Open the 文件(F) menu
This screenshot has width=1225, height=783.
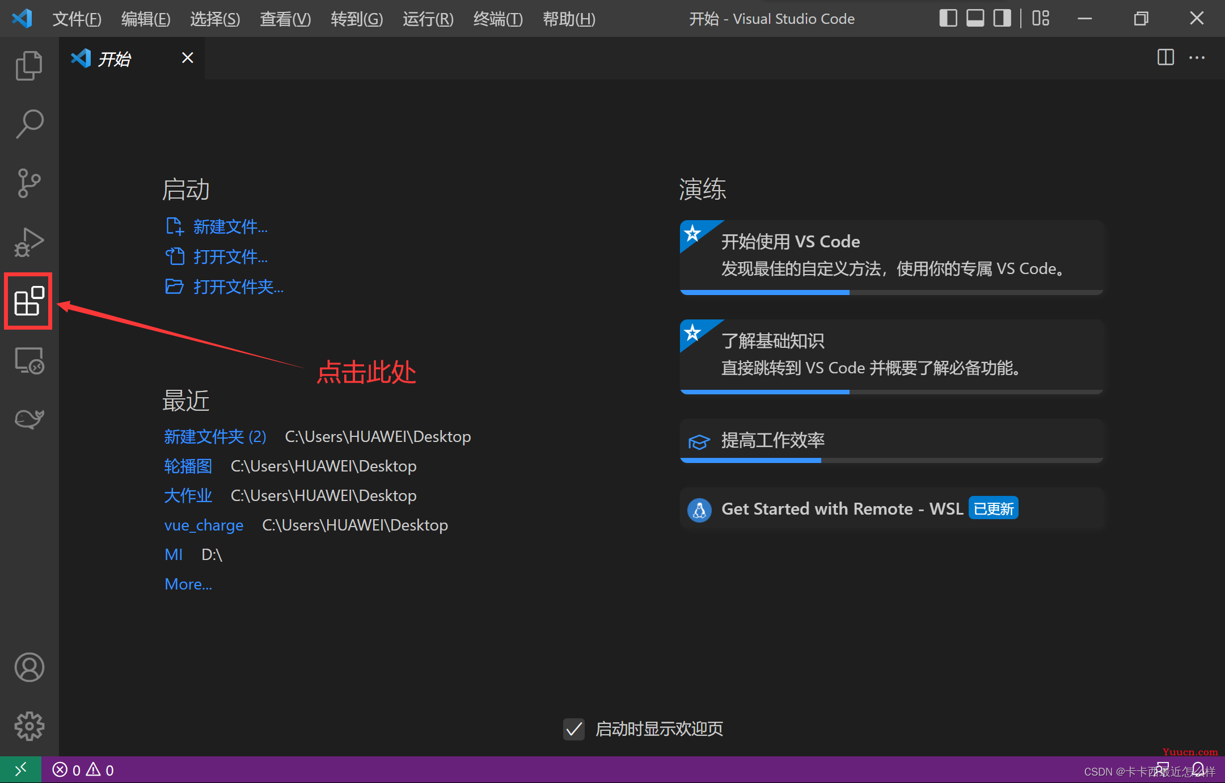[77, 19]
